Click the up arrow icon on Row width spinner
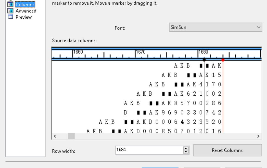Viewport: 267px width, 168px height. point(186,148)
